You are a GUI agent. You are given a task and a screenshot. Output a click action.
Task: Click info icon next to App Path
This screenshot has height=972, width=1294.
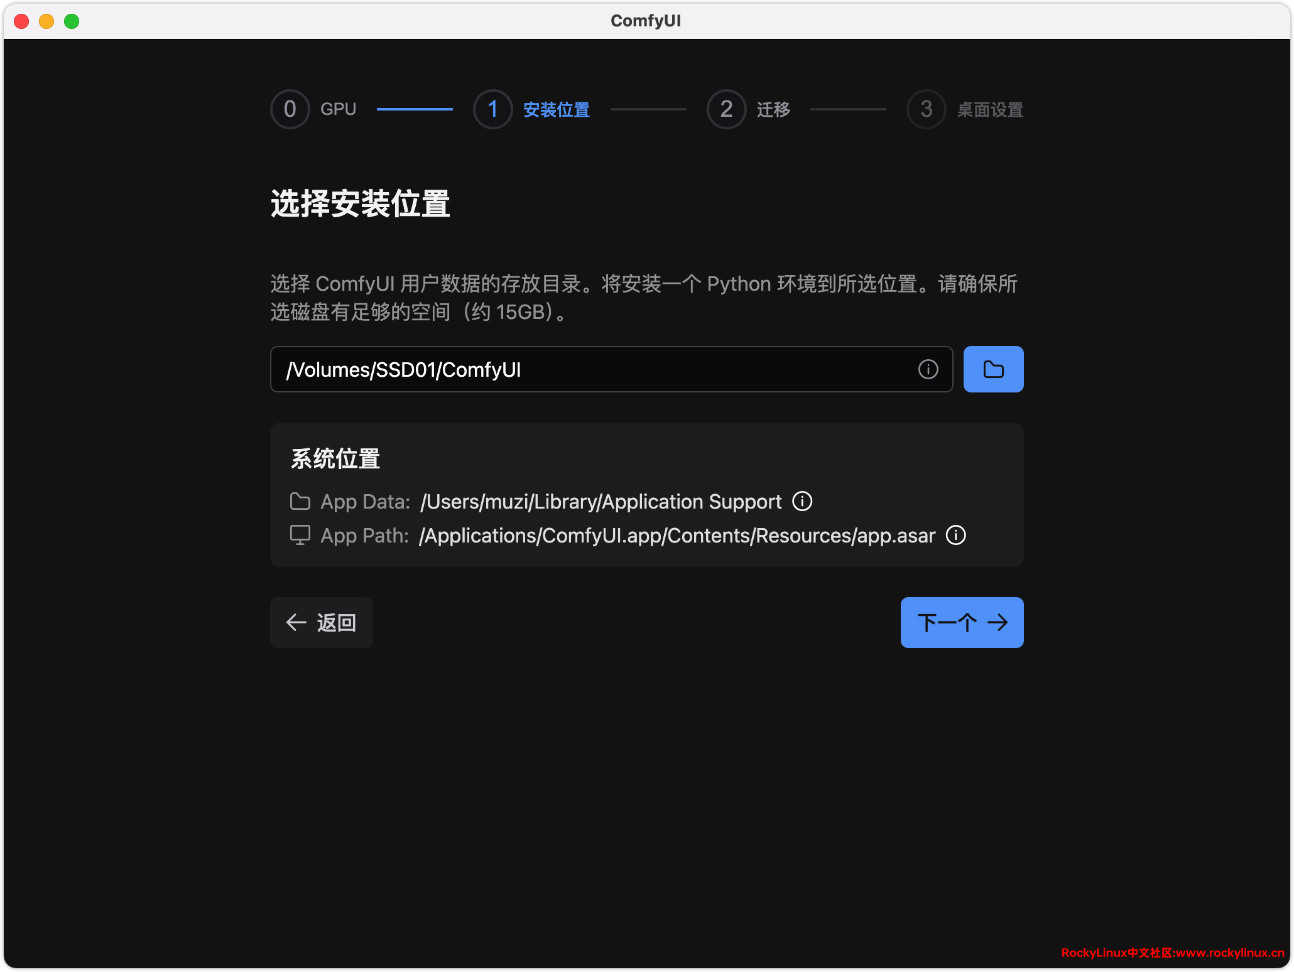pyautogui.click(x=955, y=535)
